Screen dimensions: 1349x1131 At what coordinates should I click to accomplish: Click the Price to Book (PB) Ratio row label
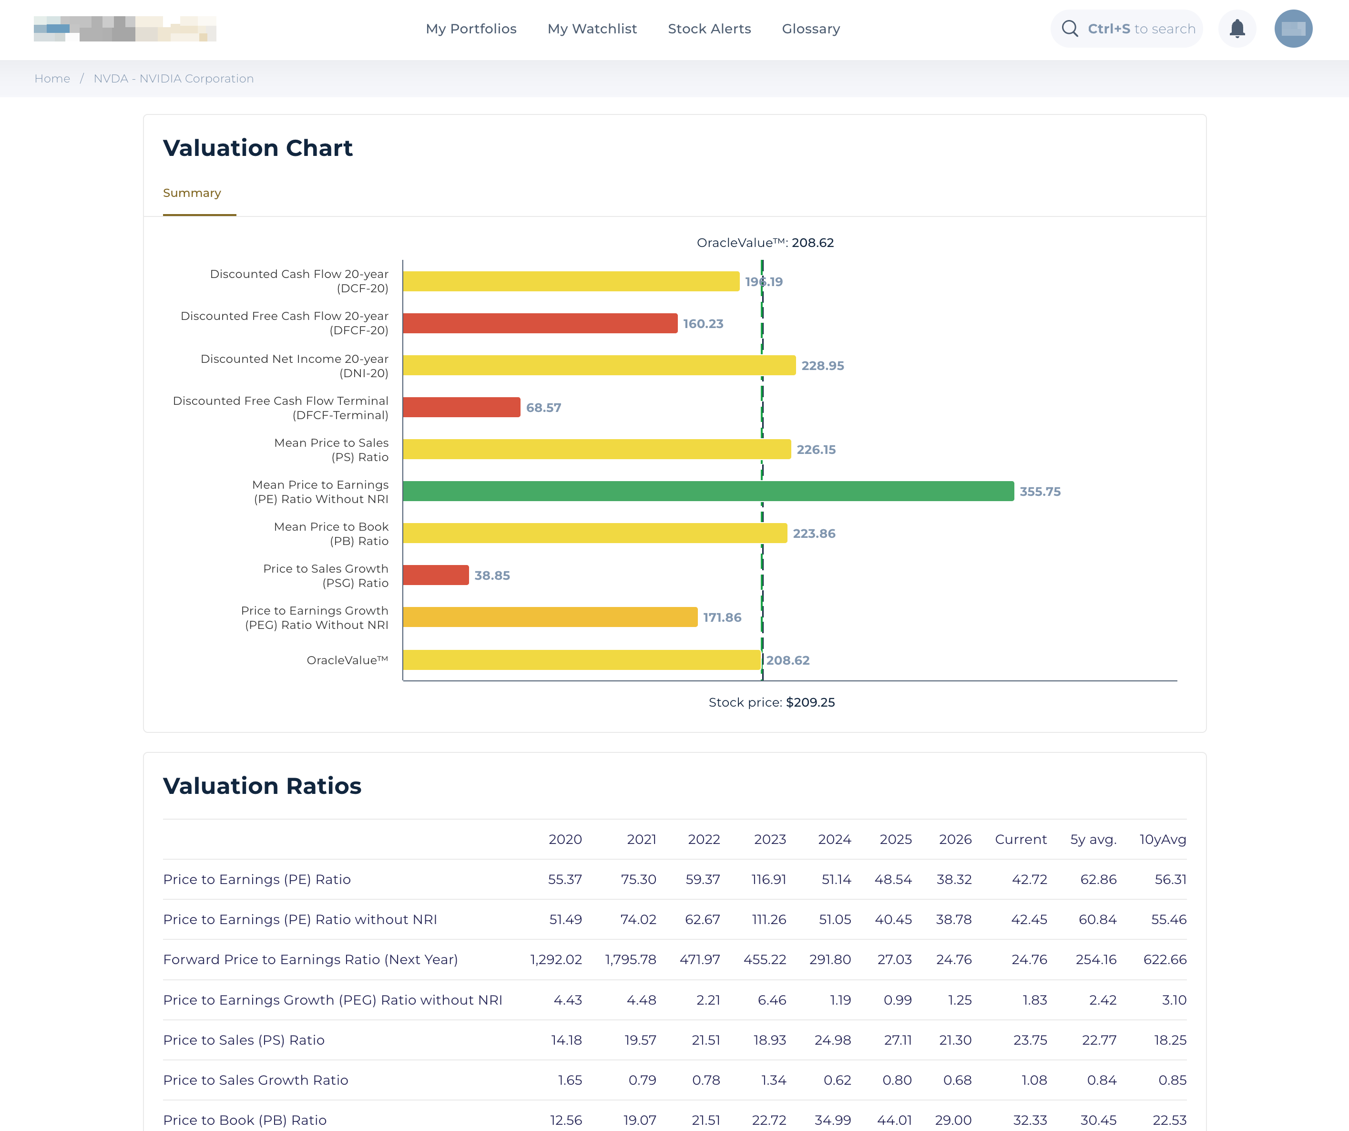point(245,1120)
